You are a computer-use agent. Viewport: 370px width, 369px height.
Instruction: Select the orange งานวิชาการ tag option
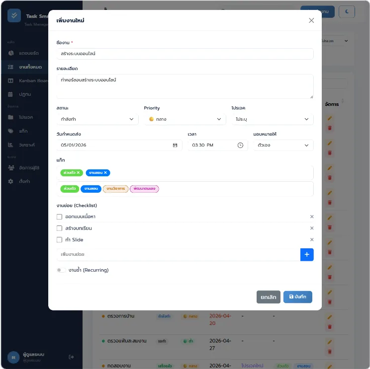click(x=115, y=189)
